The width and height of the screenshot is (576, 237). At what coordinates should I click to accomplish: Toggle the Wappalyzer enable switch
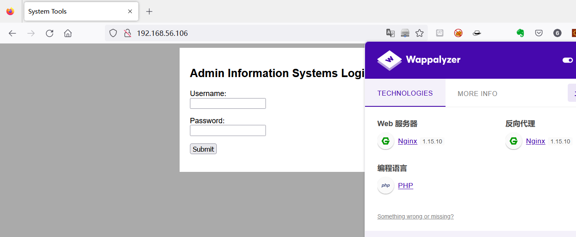pyautogui.click(x=568, y=60)
